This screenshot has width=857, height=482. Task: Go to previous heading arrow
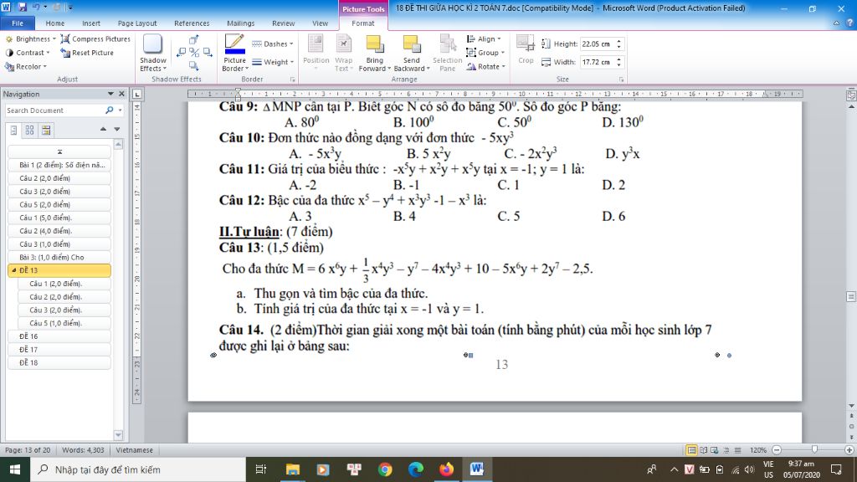pyautogui.click(x=103, y=129)
